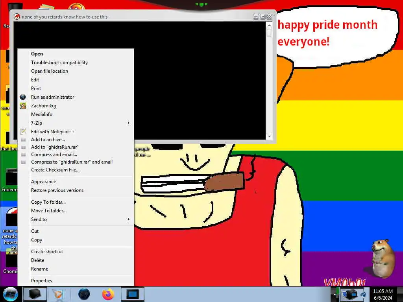Viewport: 403px width, 302px height.
Task: Expand the Send to submenu arrow
Action: [129, 219]
